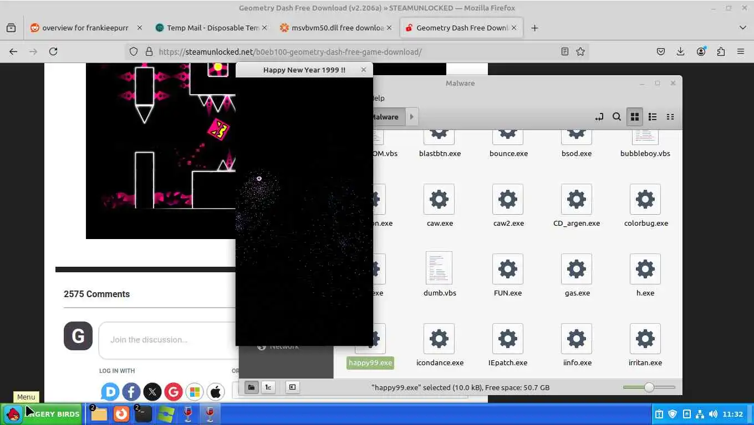Close the msvbvm50.dll tab
This screenshot has height=425, width=754.
pyautogui.click(x=389, y=28)
